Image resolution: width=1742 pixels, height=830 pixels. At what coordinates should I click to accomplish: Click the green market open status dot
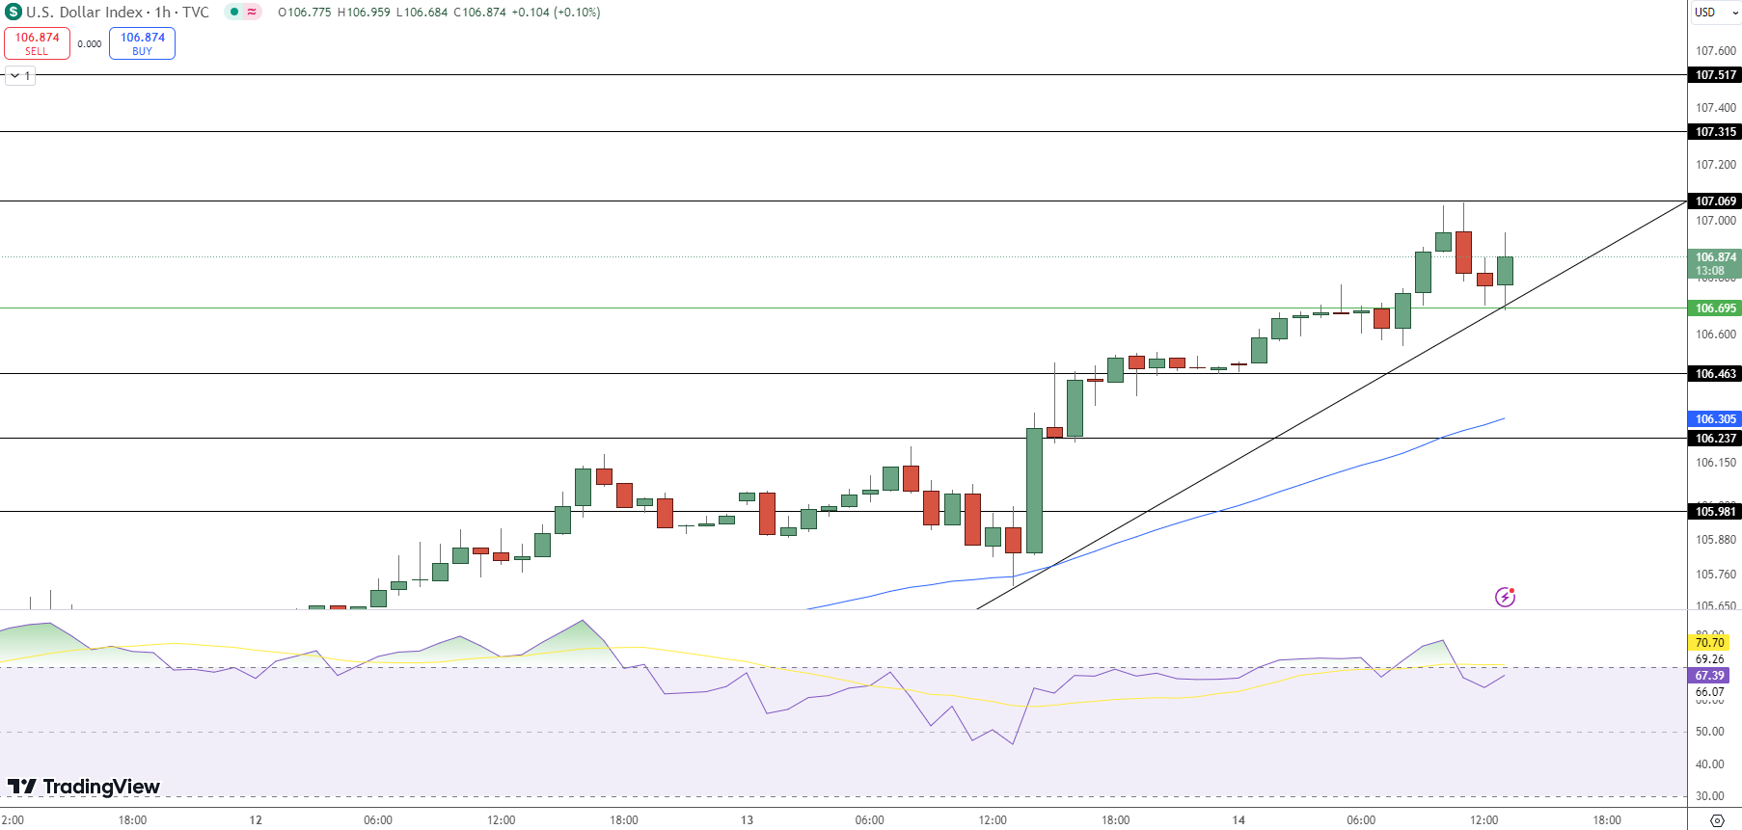click(234, 13)
